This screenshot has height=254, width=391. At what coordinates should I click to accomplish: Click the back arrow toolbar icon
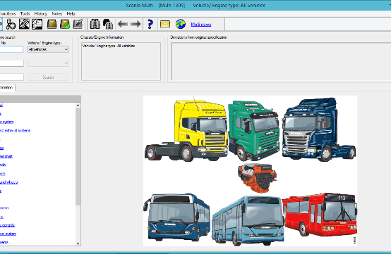122,24
